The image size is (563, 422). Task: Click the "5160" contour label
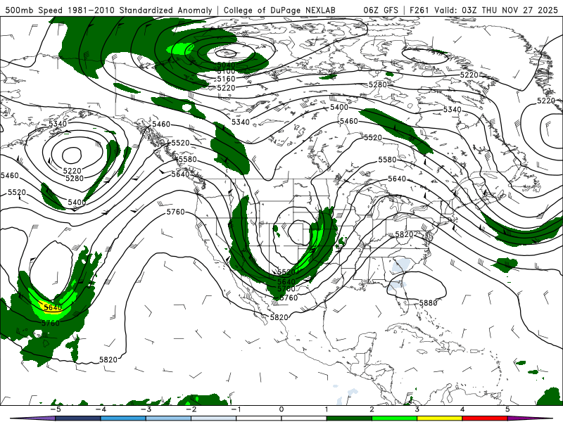pyautogui.click(x=226, y=79)
